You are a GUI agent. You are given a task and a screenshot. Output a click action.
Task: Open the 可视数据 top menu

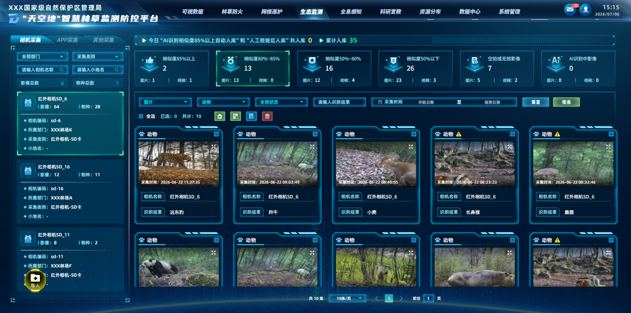coord(193,12)
